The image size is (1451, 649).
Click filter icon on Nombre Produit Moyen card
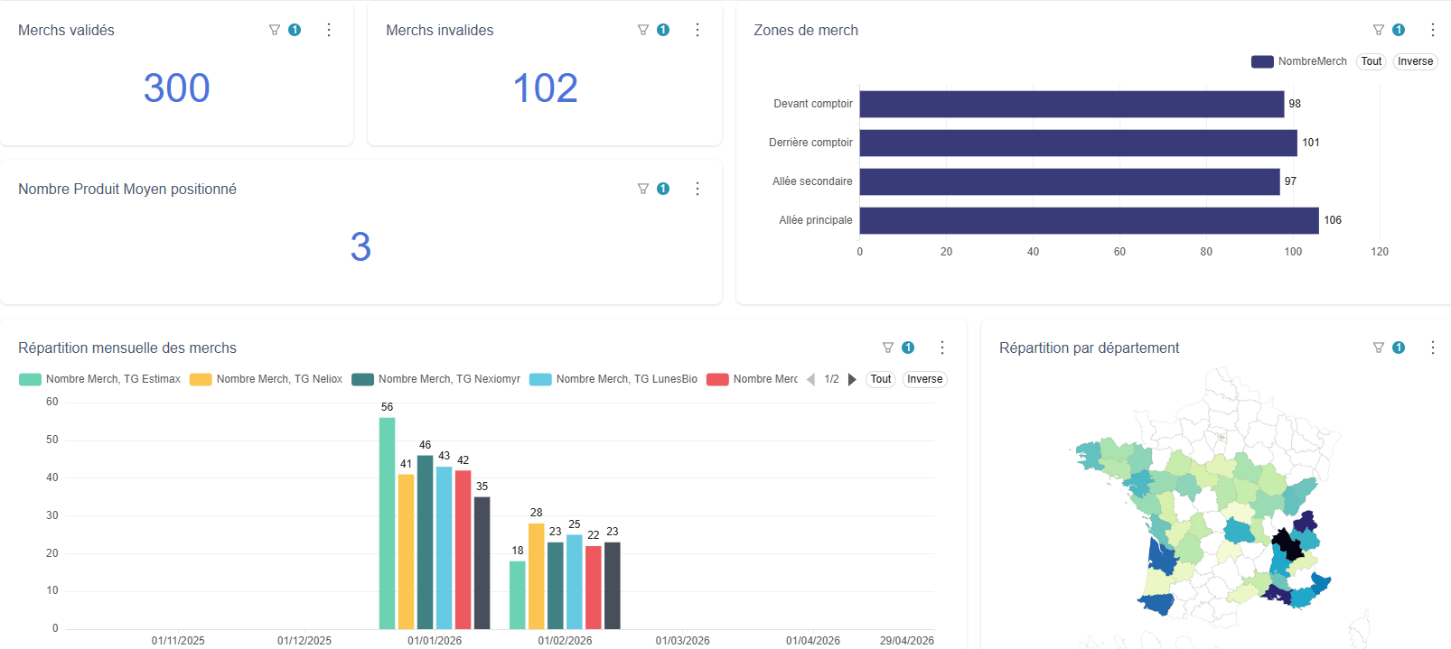pos(643,189)
